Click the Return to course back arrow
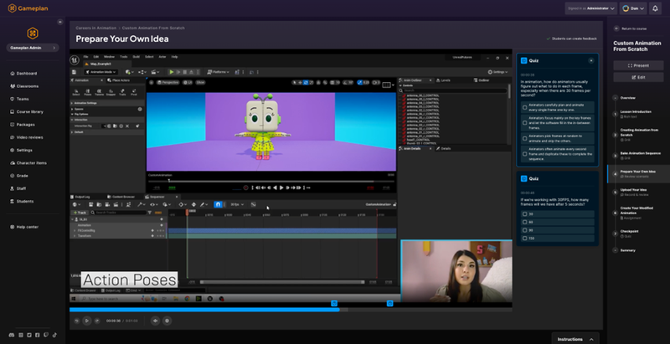This screenshot has width=670, height=344. click(616, 28)
